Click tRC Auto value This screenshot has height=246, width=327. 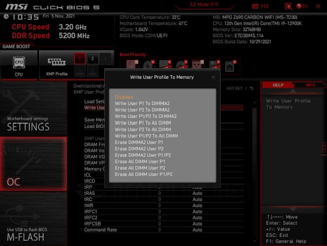[197, 200]
